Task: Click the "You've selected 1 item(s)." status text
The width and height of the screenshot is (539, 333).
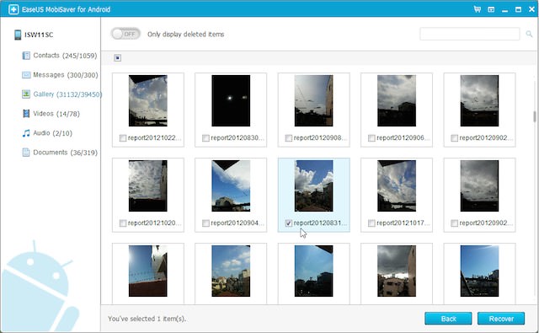Action: (x=147, y=319)
